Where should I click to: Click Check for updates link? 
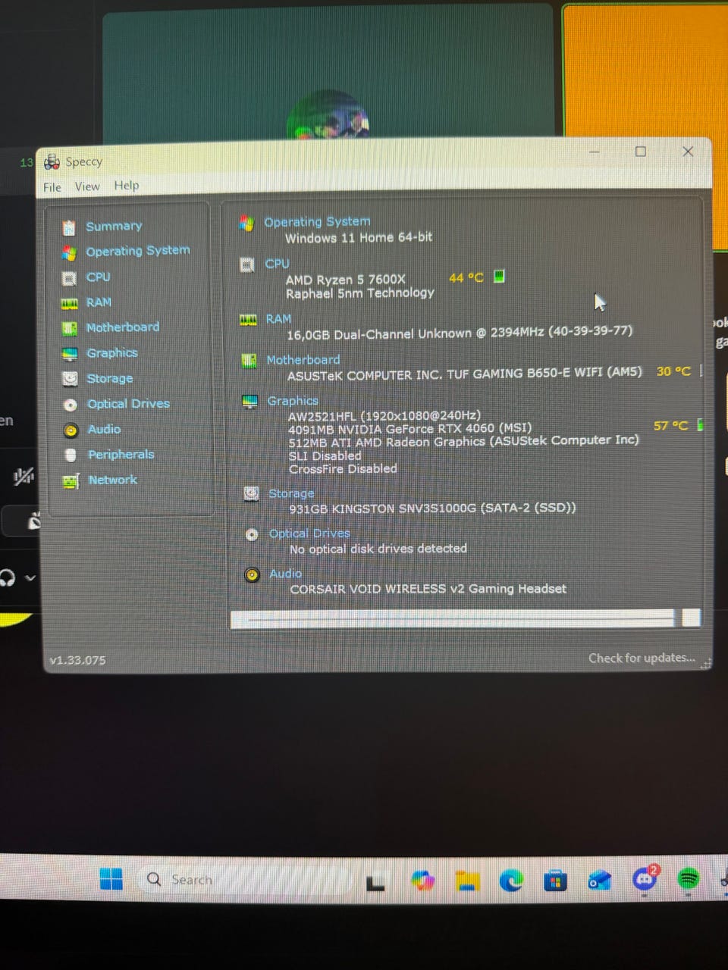[x=642, y=658]
